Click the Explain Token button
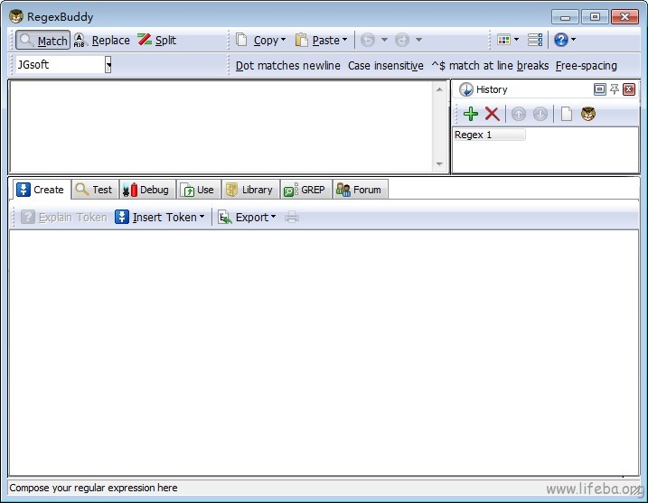648x503 pixels. coord(64,218)
